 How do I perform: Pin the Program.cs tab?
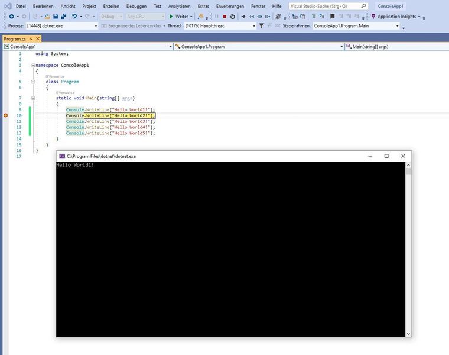tap(31, 38)
